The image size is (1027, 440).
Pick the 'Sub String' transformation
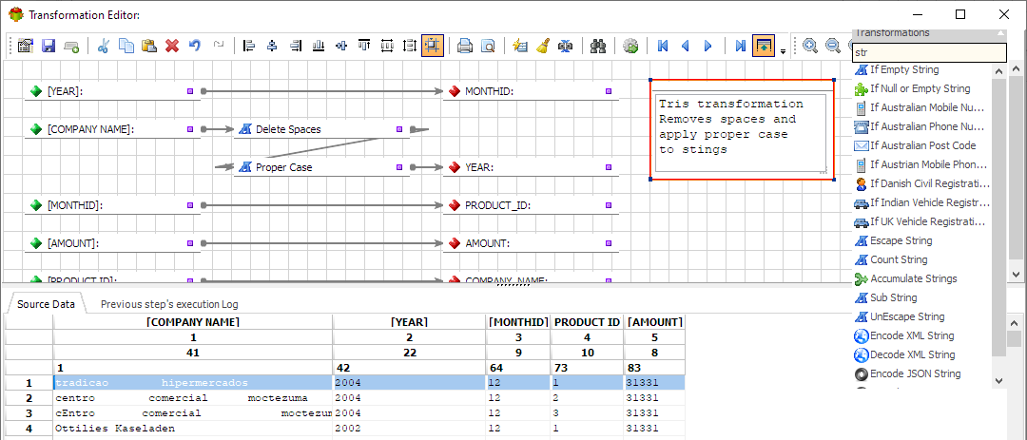click(x=893, y=297)
